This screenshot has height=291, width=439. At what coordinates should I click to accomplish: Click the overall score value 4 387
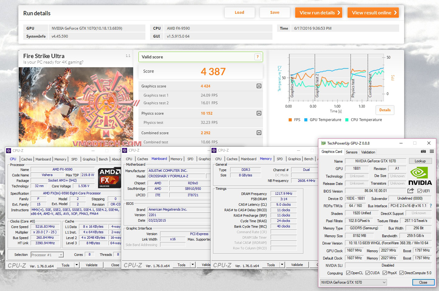[x=213, y=72]
